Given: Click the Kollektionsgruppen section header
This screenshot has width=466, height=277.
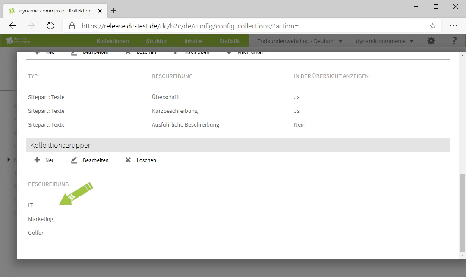Looking at the screenshot, I should (238, 145).
